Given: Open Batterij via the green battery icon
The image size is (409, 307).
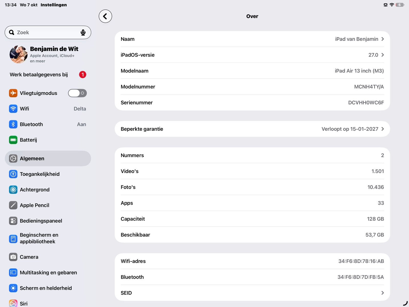Looking at the screenshot, I should [x=13, y=140].
